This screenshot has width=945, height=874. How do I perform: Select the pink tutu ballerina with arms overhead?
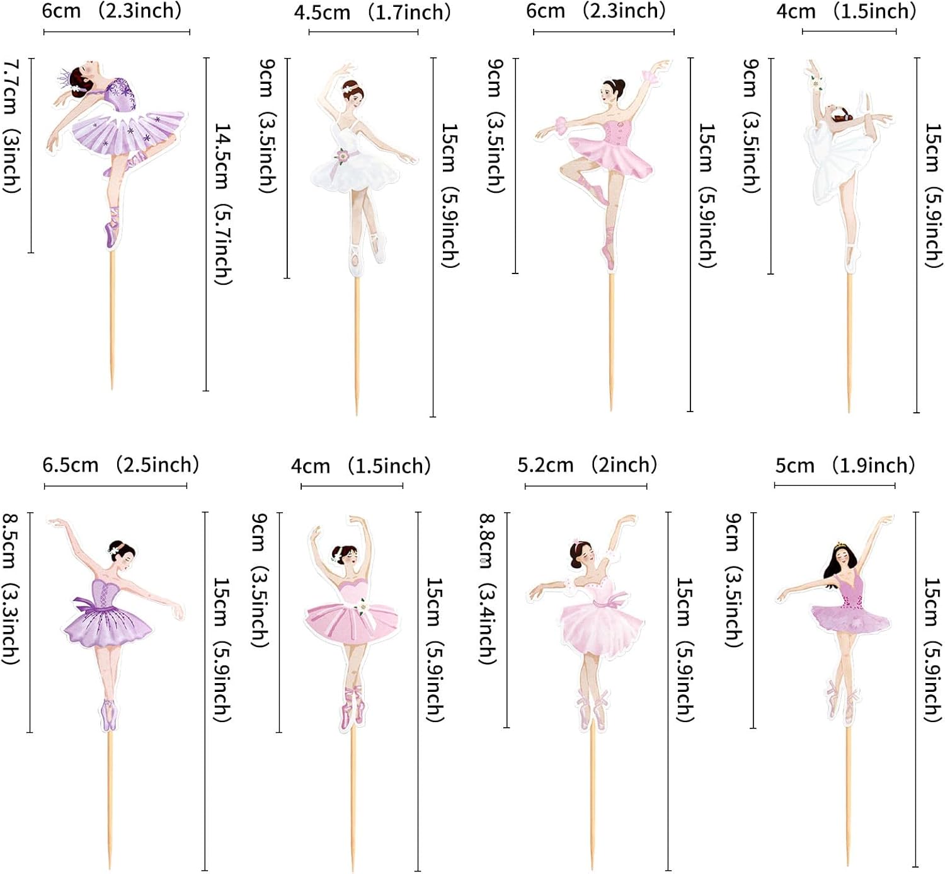tap(352, 623)
